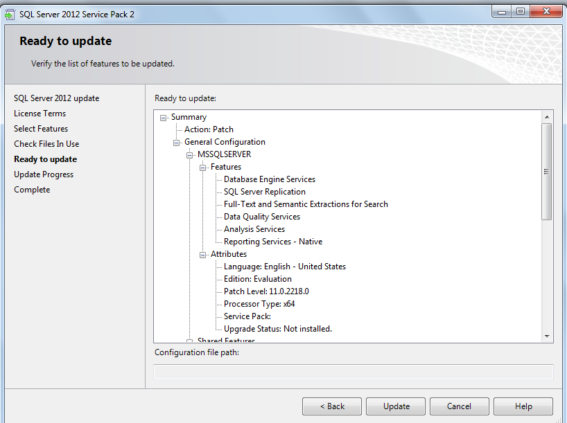Maximize the SQL Server 2012 Service Pack window

521,12
